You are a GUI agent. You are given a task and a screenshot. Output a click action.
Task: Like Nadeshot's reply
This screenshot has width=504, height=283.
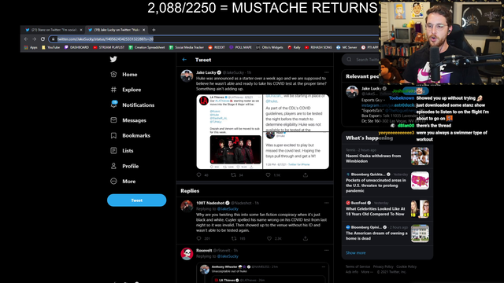[x=269, y=238]
